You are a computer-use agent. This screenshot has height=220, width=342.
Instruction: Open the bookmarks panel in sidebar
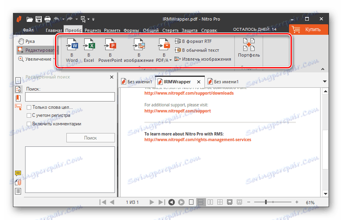(x=18, y=98)
